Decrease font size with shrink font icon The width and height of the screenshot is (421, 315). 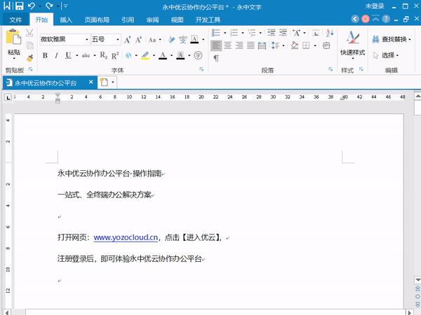(x=138, y=40)
